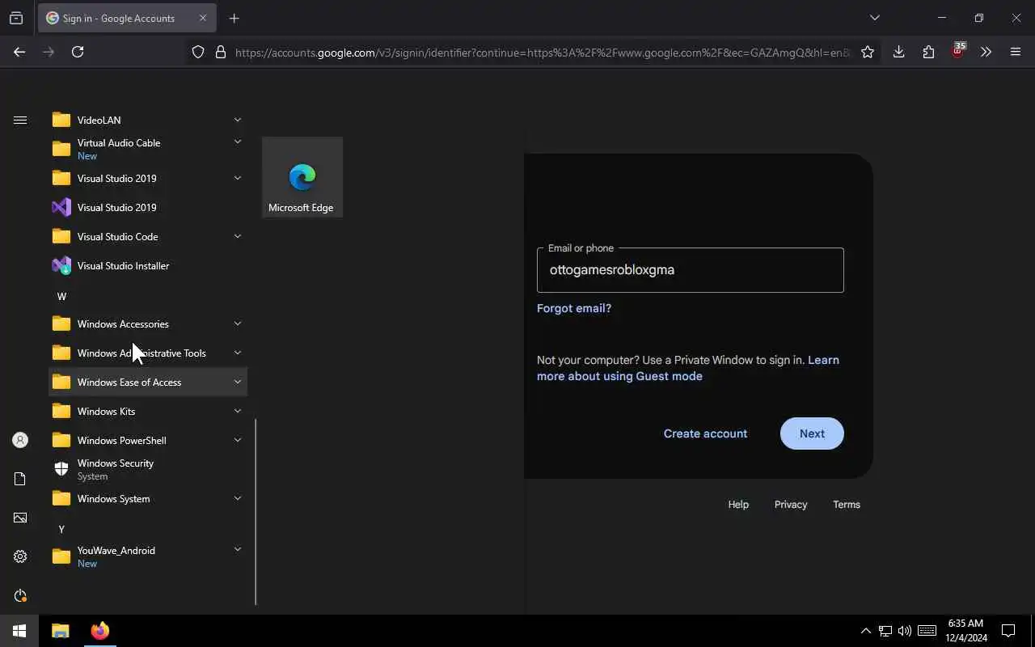The height and width of the screenshot is (647, 1035).
Task: Open Firefox list all tabs dropdown
Action: (x=874, y=18)
